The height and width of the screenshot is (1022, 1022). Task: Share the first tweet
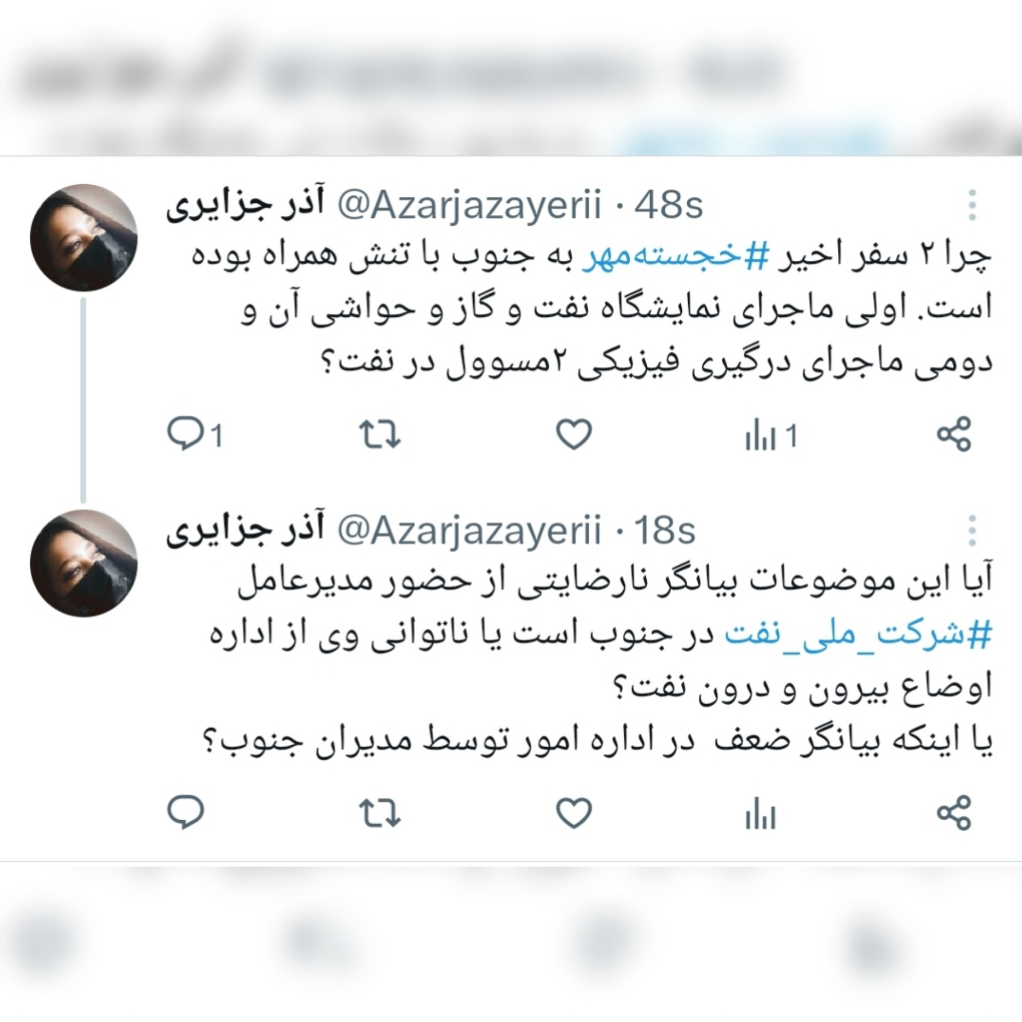click(x=954, y=435)
